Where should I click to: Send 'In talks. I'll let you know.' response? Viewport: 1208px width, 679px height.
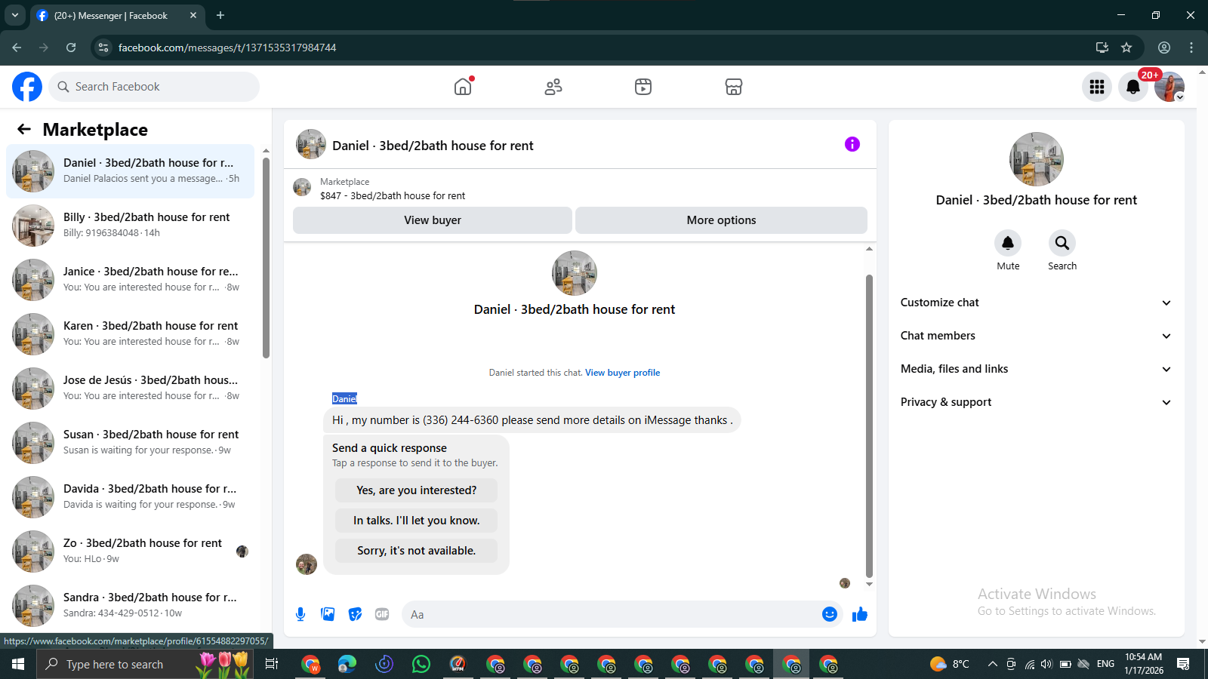tap(416, 521)
